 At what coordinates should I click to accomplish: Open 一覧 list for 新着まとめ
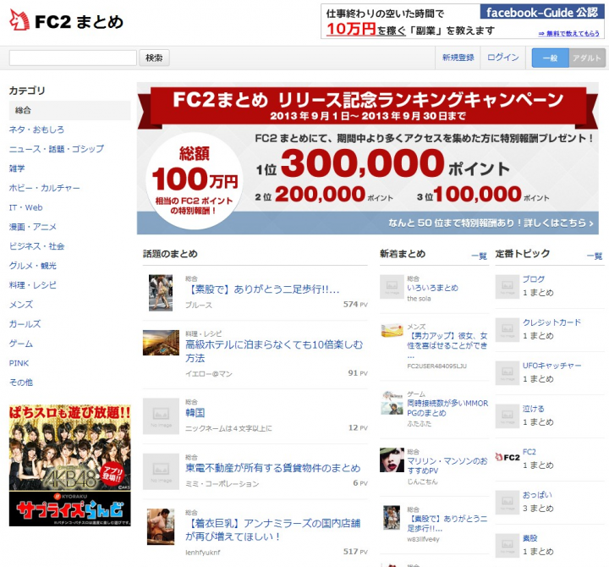click(480, 256)
